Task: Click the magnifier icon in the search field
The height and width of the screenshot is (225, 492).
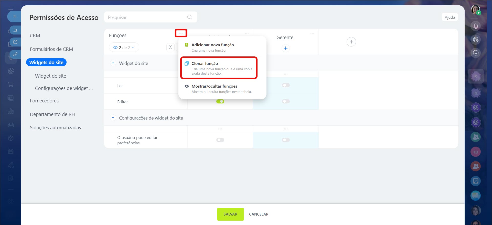Action: pyautogui.click(x=189, y=17)
